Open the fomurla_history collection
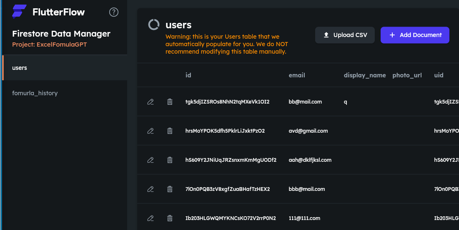Viewport: 459px width, 230px height. click(x=65, y=93)
